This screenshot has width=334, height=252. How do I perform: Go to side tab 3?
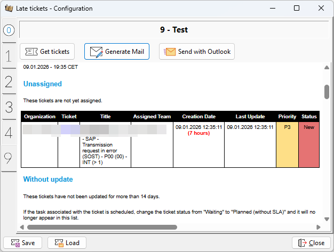(9, 107)
